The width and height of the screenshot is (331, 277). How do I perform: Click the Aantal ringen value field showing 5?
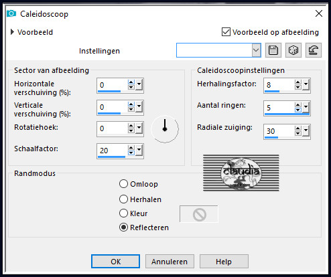[x=279, y=108]
